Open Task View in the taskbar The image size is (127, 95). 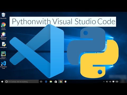41,82
